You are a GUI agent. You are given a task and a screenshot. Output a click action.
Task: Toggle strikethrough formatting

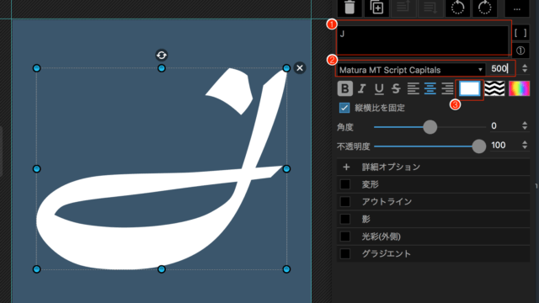coord(396,88)
